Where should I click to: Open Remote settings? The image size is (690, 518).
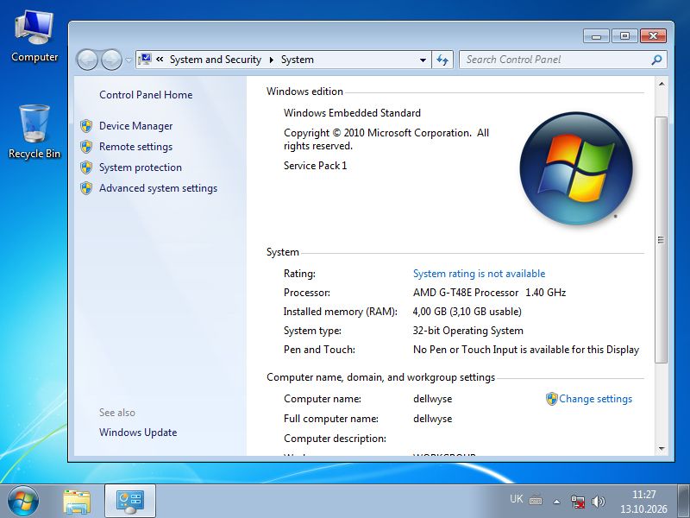point(135,147)
